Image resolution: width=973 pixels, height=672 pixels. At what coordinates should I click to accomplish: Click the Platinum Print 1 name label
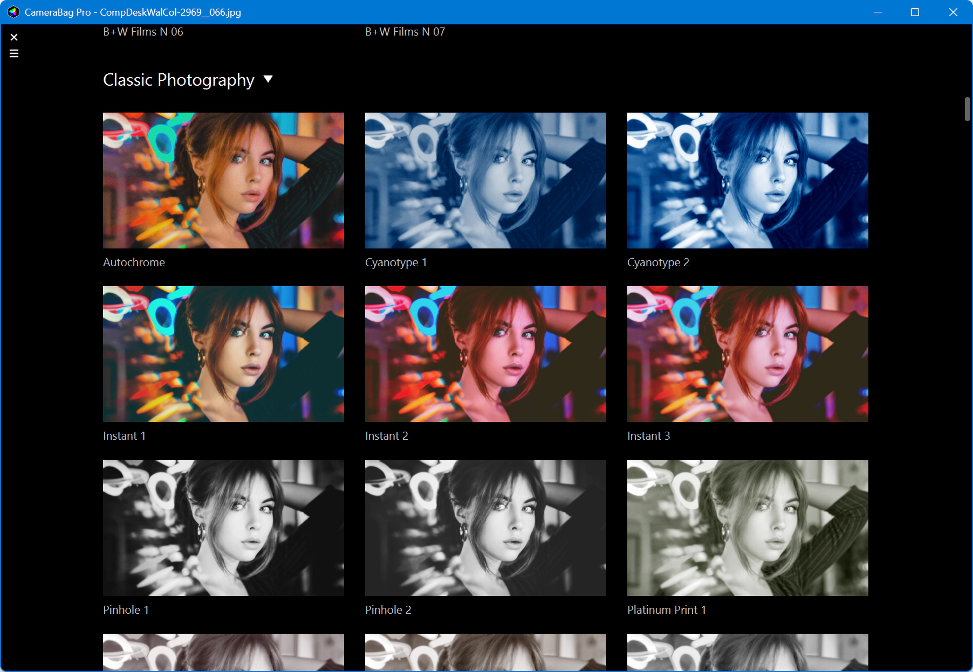(x=667, y=610)
